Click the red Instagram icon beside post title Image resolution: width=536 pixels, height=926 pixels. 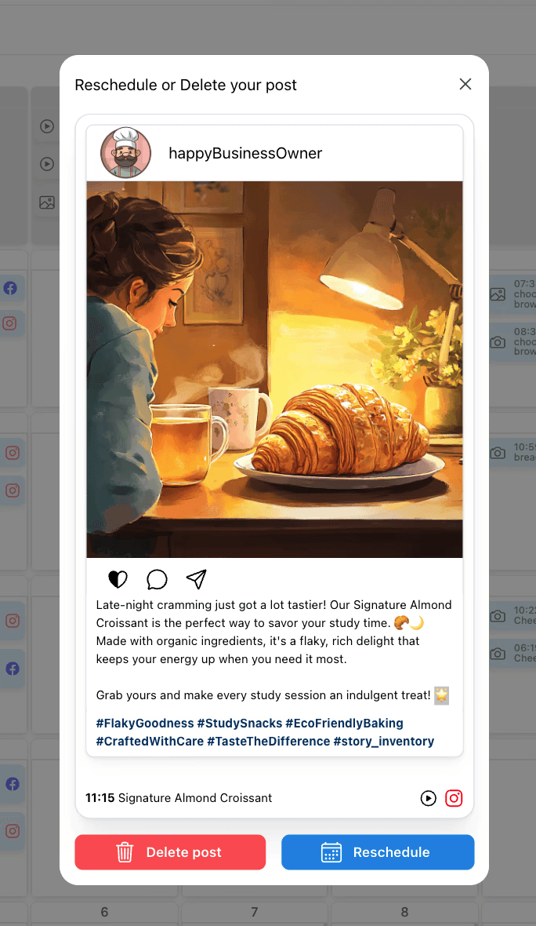[454, 798]
